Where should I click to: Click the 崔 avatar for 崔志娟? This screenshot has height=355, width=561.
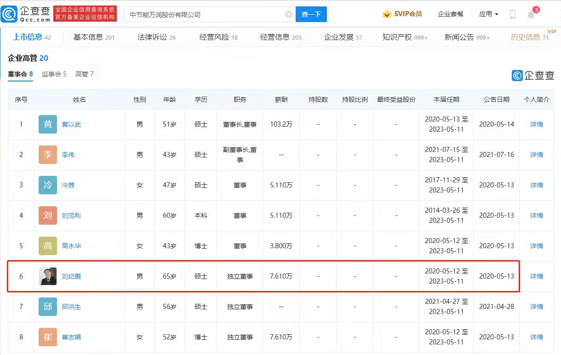[48, 337]
